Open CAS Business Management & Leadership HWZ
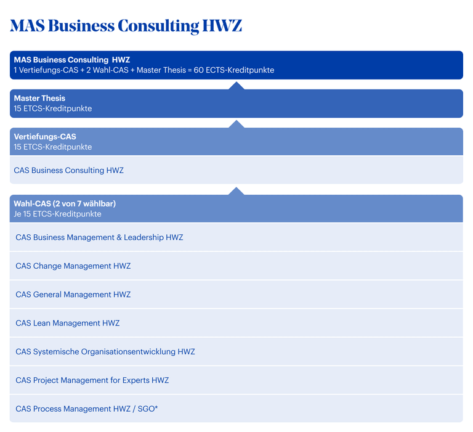 (x=236, y=237)
